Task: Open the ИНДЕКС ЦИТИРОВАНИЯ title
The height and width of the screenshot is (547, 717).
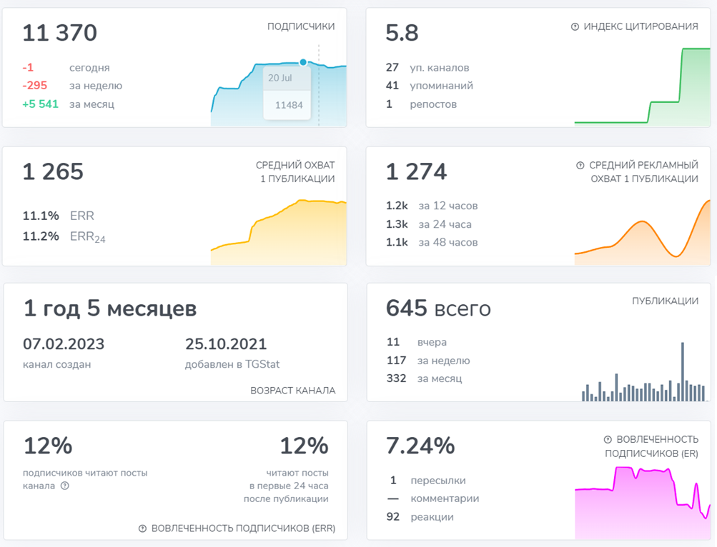Action: click(x=641, y=27)
